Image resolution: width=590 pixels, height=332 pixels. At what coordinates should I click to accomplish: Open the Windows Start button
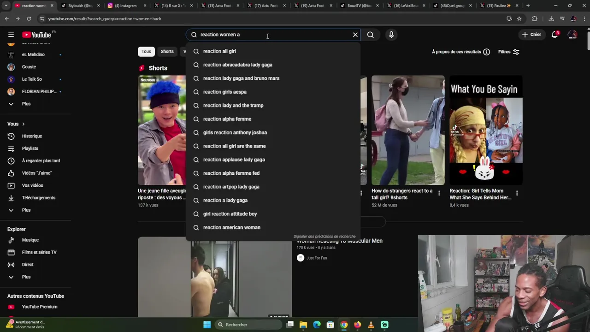pos(207,325)
